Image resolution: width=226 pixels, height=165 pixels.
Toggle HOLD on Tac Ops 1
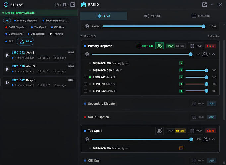(x=196, y=131)
